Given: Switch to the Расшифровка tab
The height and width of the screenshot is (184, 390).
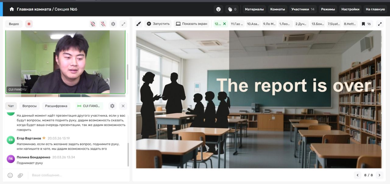Looking at the screenshot, I should click(x=56, y=106).
